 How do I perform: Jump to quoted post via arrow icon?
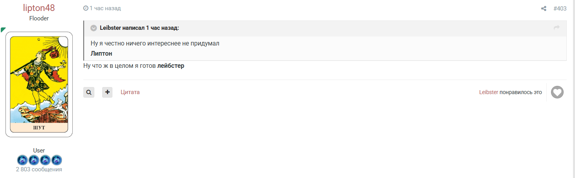click(x=557, y=27)
